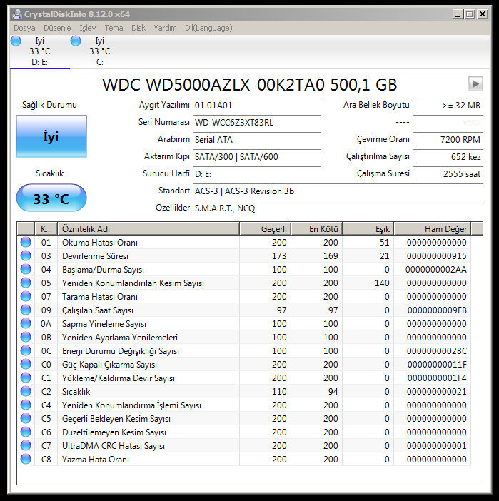Sort by En Kötü column header
This screenshot has width=499, height=501.
pos(317,229)
